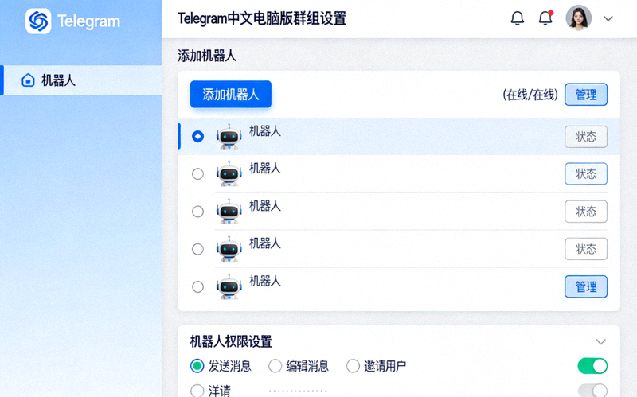Viewport: 637px width, 397px height.
Task: Click the (在线/在线) status text
Action: pos(530,95)
